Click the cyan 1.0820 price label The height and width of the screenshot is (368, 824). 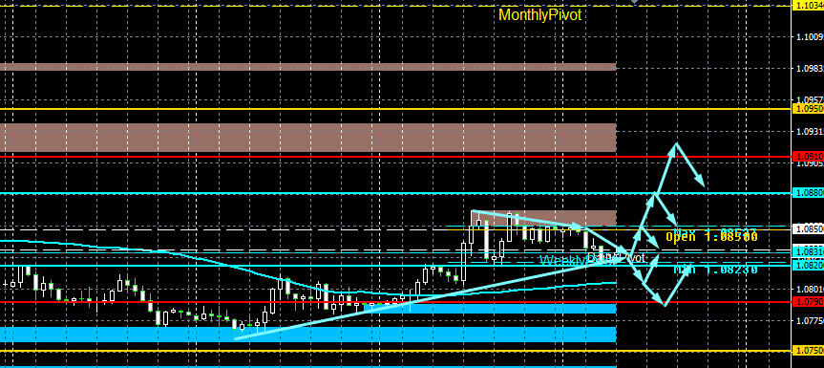click(808, 266)
